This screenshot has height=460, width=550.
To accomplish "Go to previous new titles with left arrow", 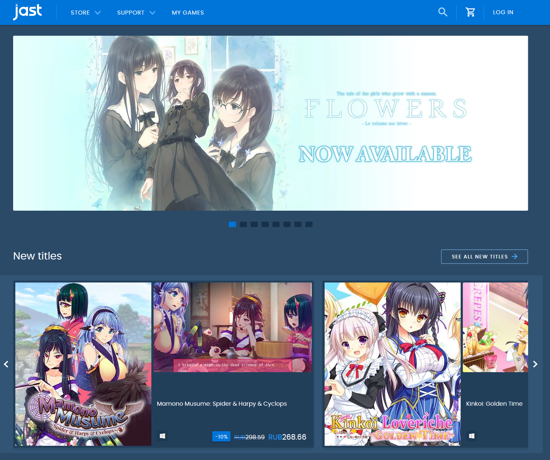I will point(6,364).
